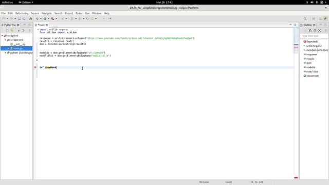This screenshot has width=329, height=185.
Task: Click the Save All toolbar icon
Action: click(x=24, y=18)
